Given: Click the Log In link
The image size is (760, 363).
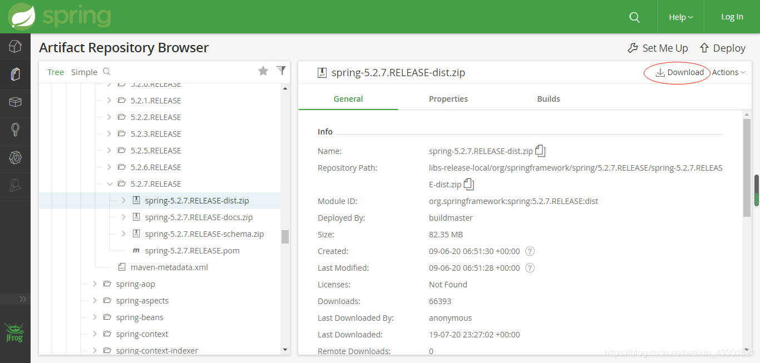Looking at the screenshot, I should coord(732,17).
